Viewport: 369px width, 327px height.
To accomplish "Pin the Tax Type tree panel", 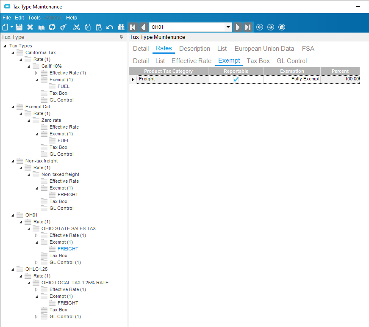I will (122, 37).
